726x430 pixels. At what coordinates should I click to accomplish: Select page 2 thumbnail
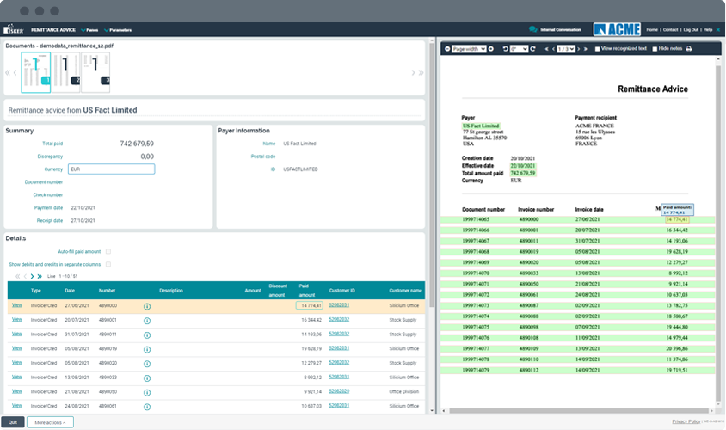pyautogui.click(x=65, y=72)
